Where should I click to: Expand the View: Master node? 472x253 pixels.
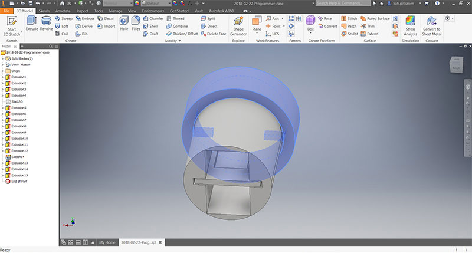pos(3,65)
